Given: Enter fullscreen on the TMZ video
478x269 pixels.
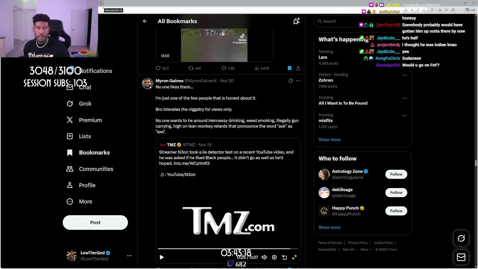Looking at the screenshot, I should [294, 257].
